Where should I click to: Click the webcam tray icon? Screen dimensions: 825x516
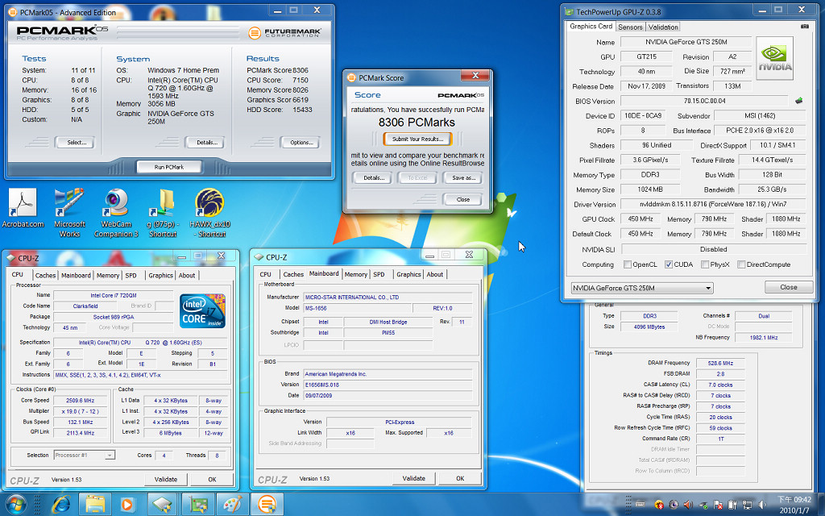point(674,505)
